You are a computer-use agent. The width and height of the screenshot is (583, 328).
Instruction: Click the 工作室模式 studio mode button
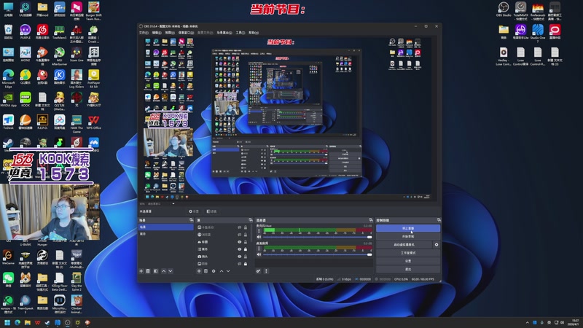coord(408,253)
